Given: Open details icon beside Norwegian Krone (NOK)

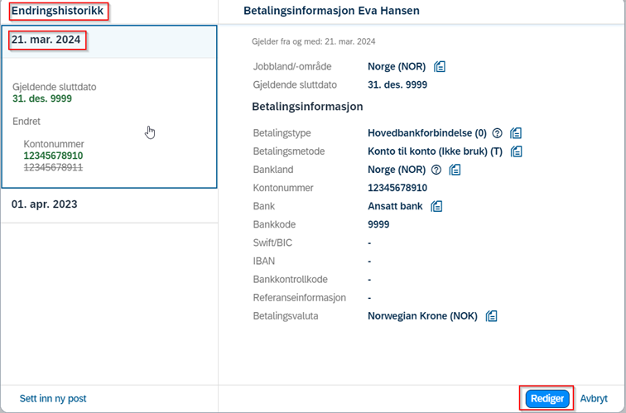Looking at the screenshot, I should click(492, 316).
